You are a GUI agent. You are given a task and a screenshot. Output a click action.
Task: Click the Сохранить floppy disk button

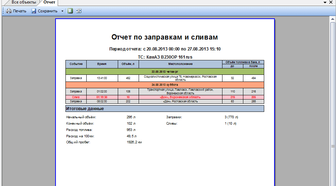coord(44,11)
